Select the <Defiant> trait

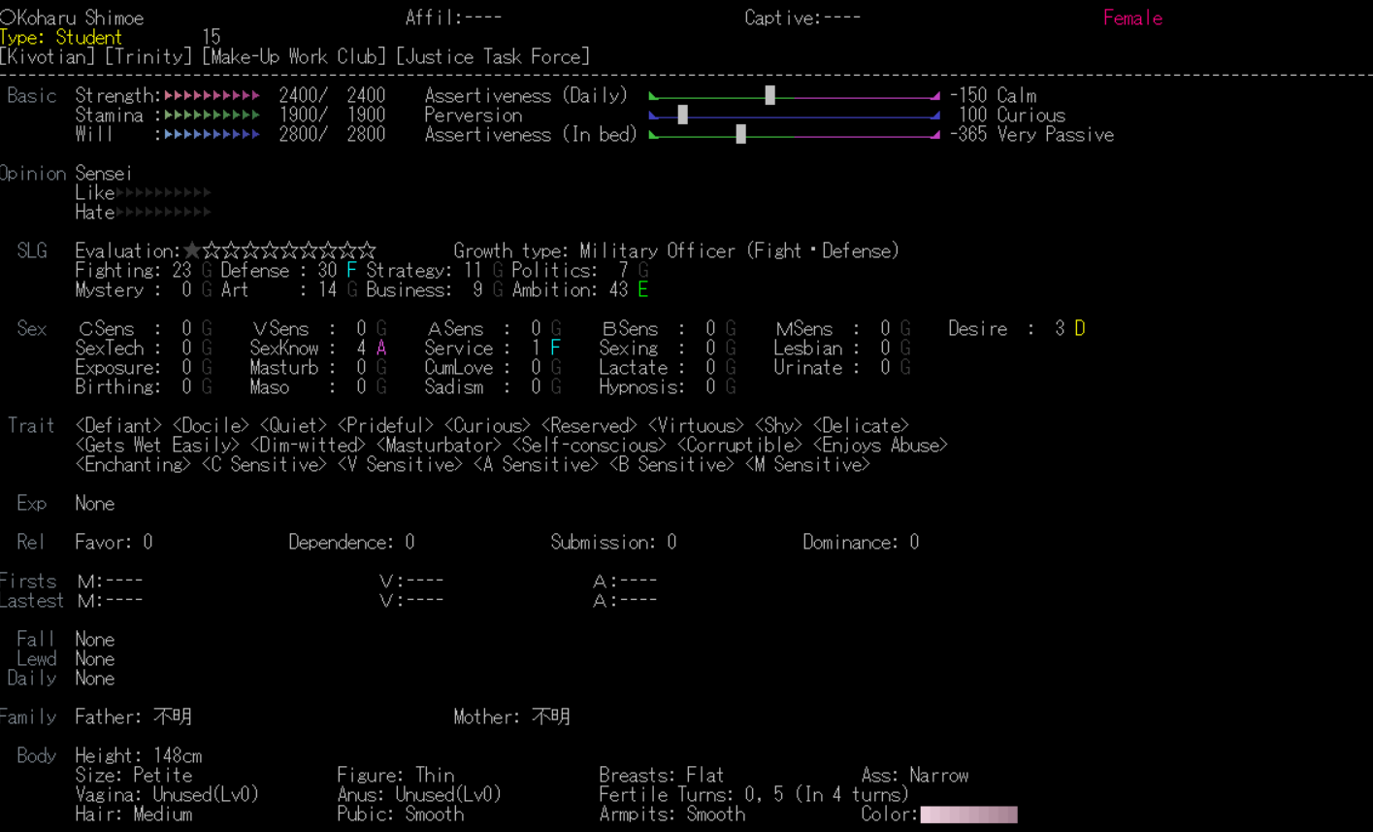click(x=118, y=426)
